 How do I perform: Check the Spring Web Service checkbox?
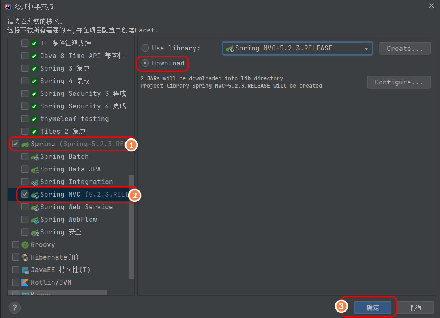25,207
